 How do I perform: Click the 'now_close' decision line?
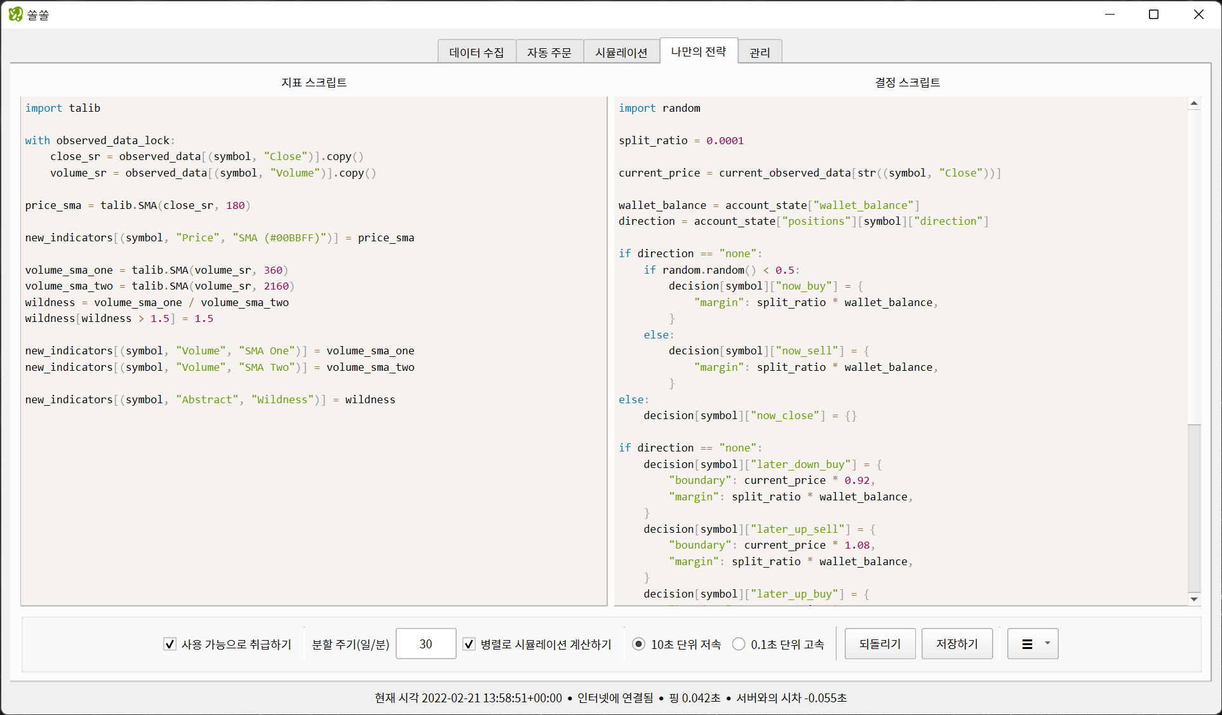coord(750,415)
